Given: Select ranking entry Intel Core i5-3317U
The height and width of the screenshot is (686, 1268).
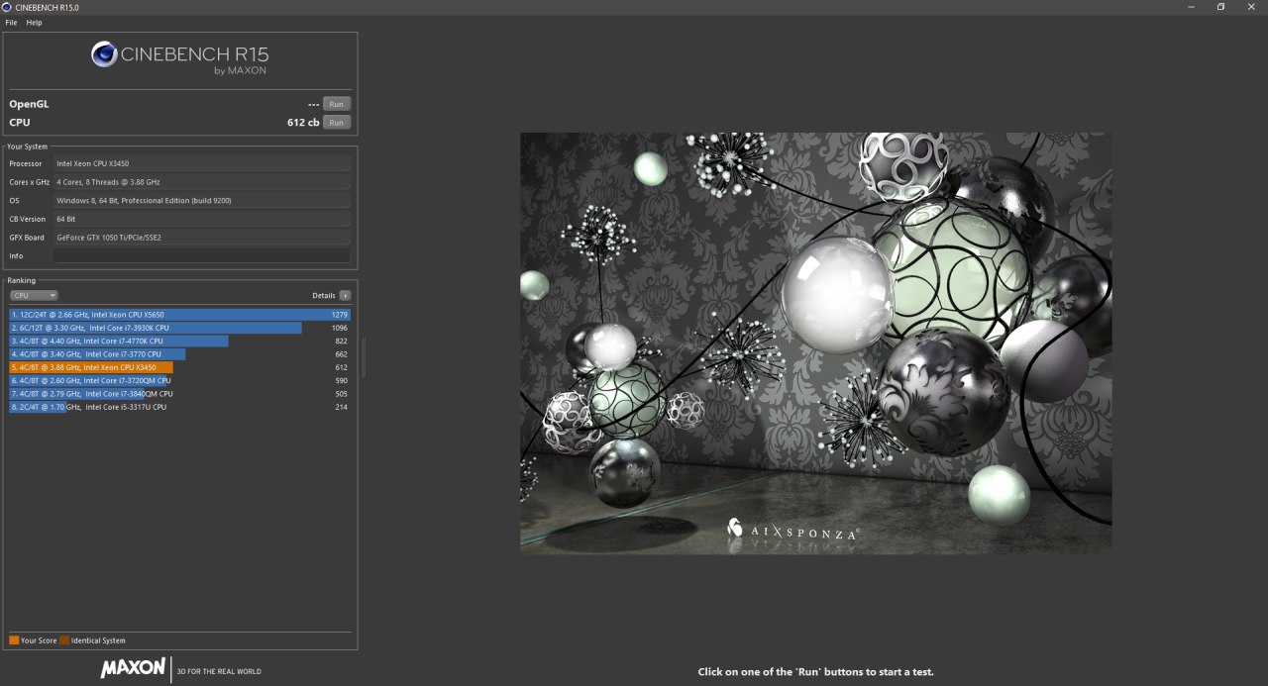Looking at the screenshot, I should pos(179,407).
